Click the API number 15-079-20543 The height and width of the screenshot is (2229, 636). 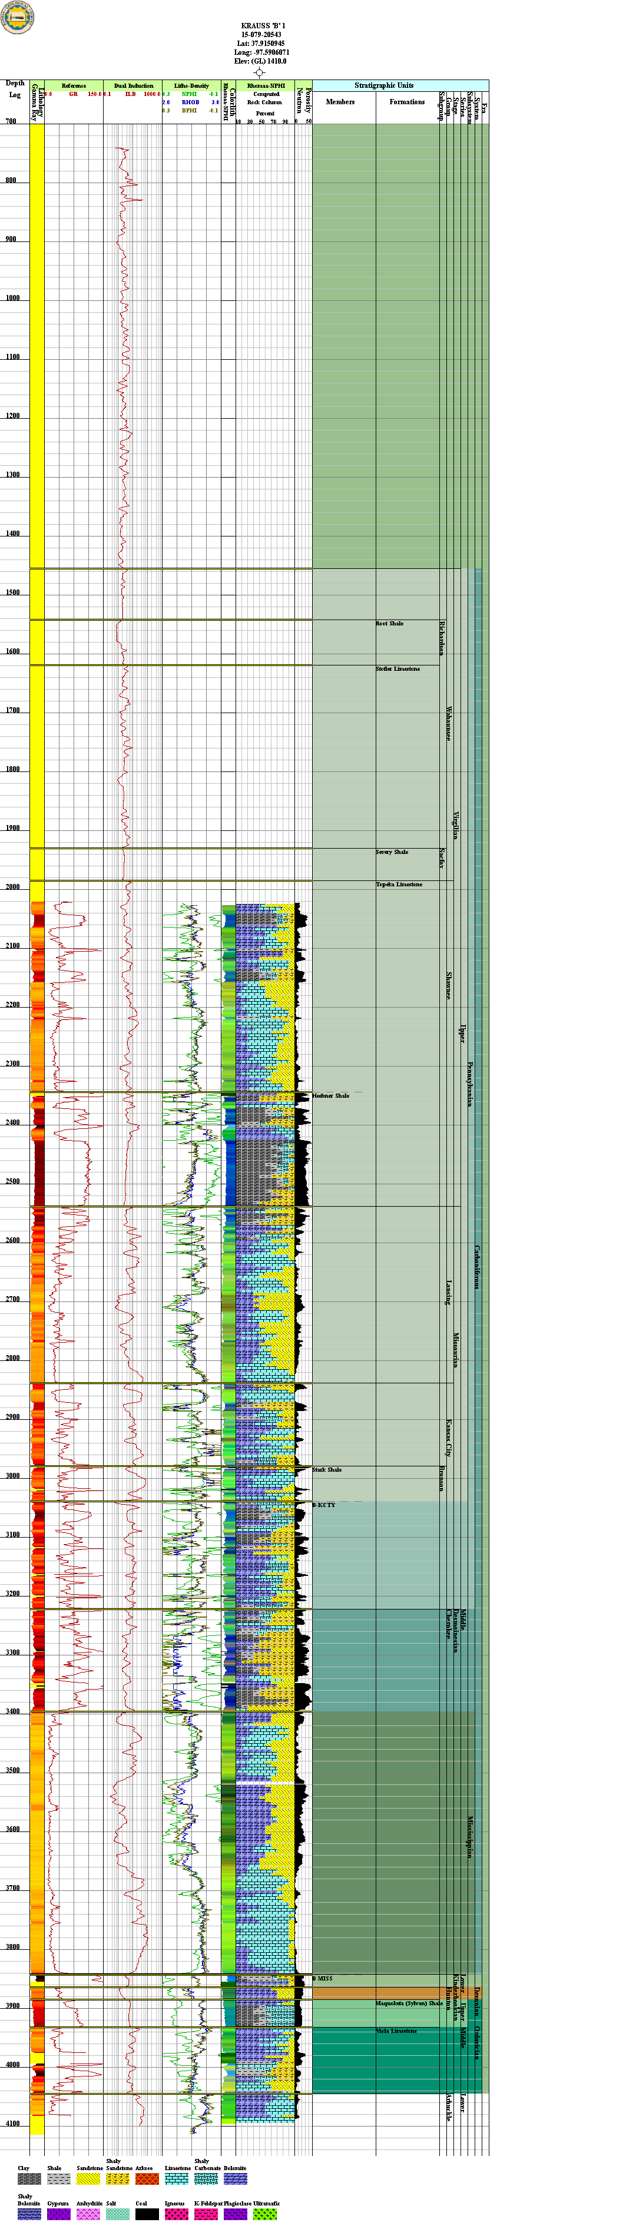click(261, 35)
